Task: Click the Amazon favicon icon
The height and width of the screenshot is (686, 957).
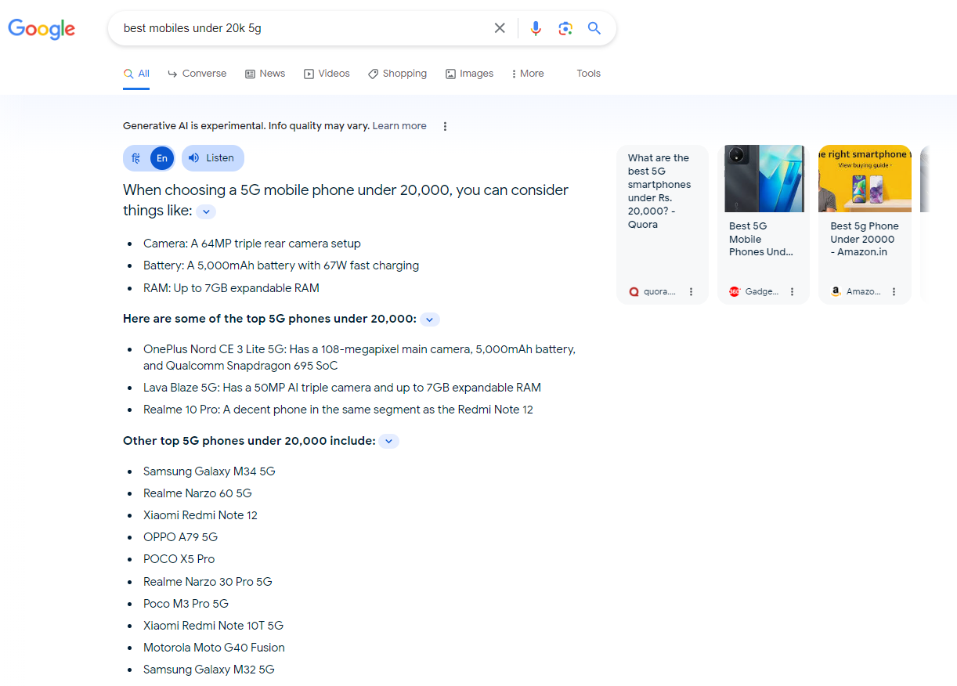Action: coord(836,291)
